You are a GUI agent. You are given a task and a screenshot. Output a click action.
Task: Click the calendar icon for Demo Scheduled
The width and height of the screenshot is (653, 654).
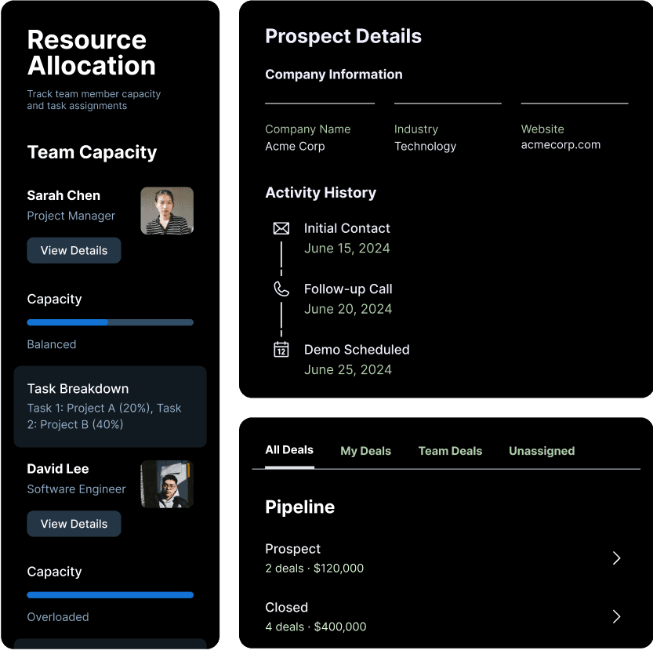281,350
